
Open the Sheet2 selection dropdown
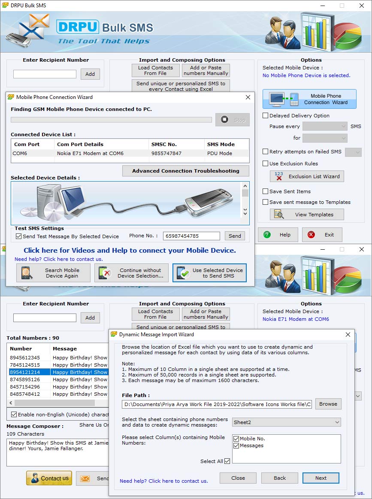click(x=286, y=422)
